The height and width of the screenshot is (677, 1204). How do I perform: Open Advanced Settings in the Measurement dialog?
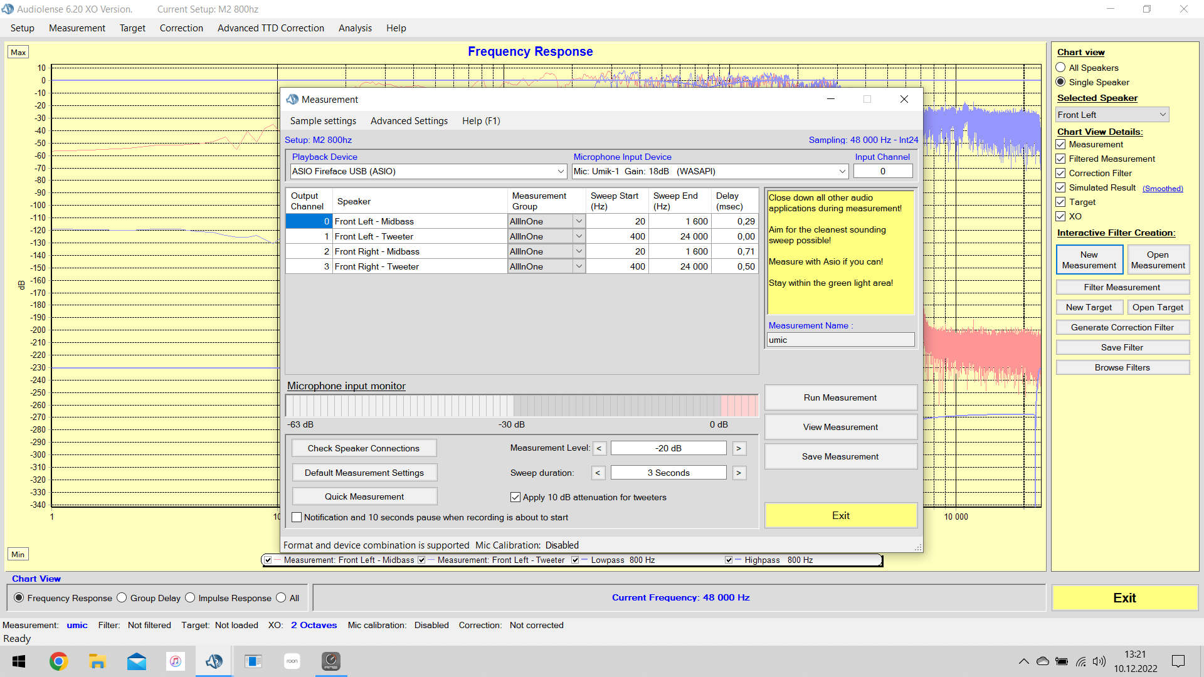tap(409, 121)
